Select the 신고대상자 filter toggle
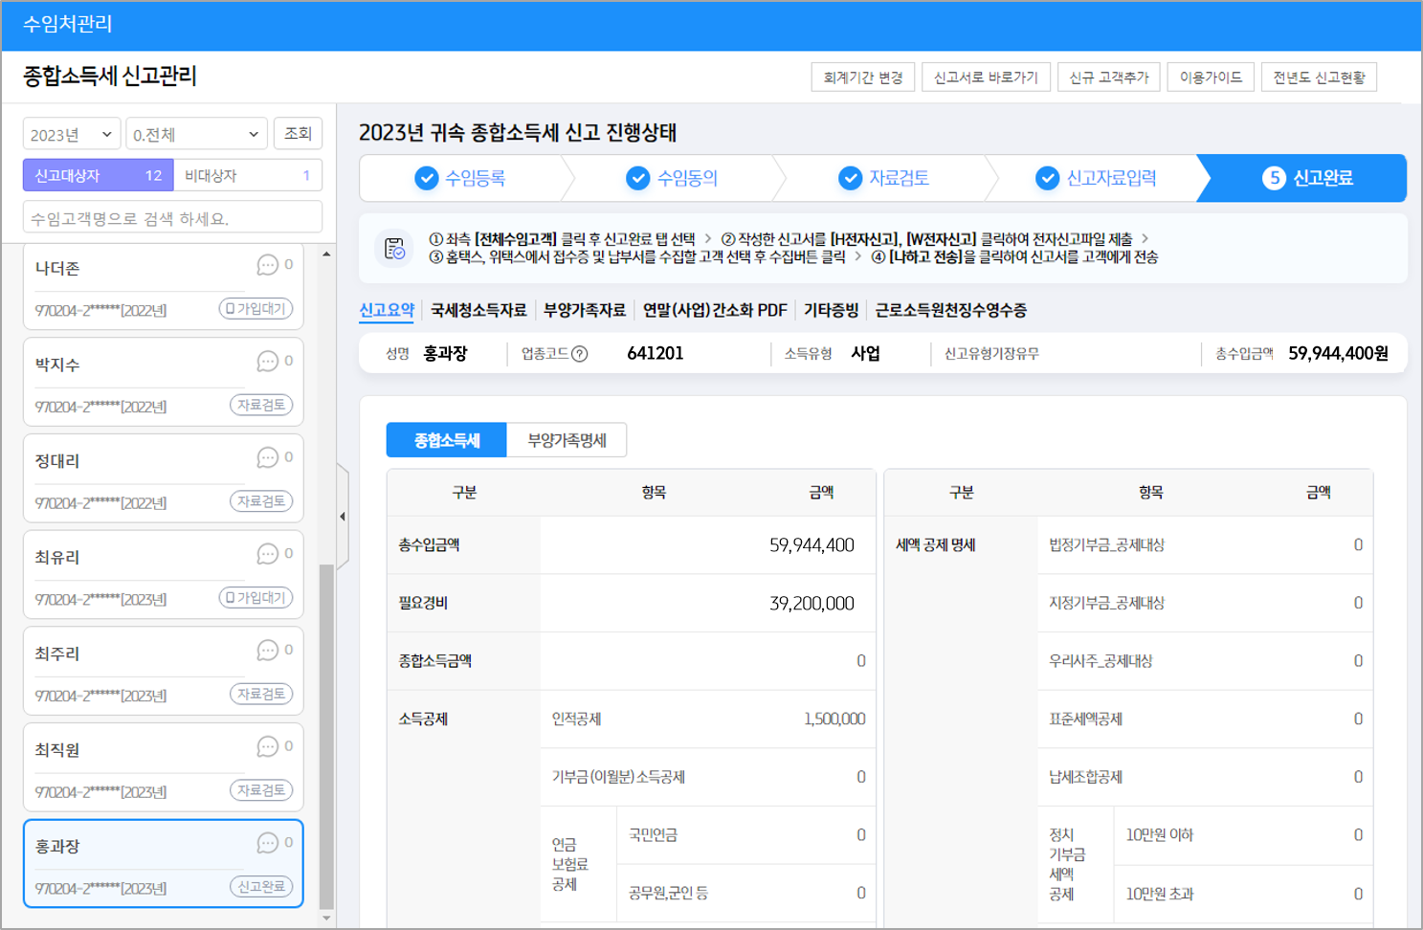This screenshot has height=930, width=1423. point(98,176)
